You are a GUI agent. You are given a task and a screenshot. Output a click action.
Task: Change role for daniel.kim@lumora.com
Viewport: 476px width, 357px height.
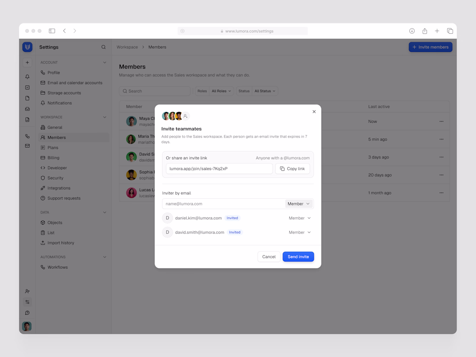coord(299,218)
